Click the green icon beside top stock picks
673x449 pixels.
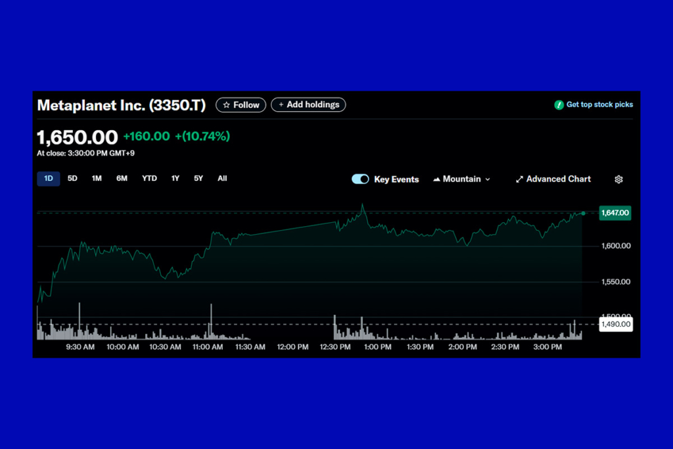pos(559,105)
